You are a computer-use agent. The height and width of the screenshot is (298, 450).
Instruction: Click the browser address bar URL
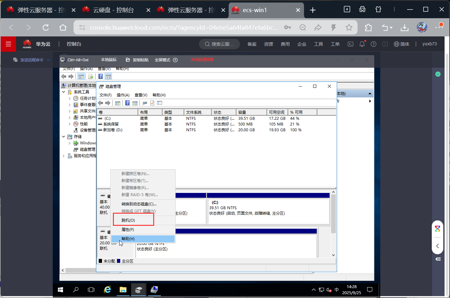click(x=184, y=28)
